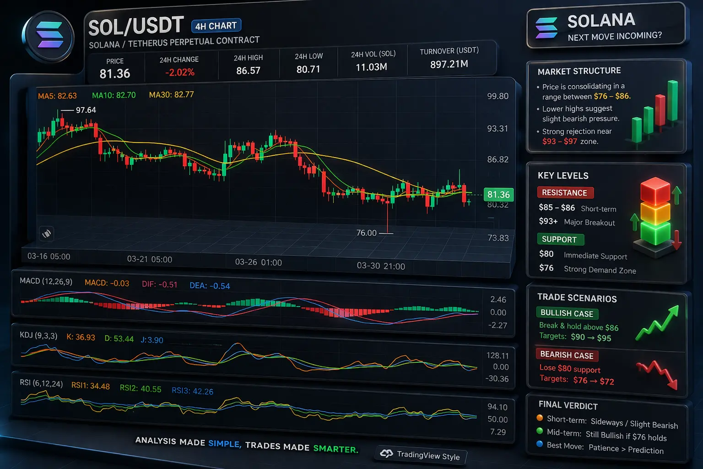Click the $80 Immediate Support row
The width and height of the screenshot is (703, 469).
click(583, 255)
